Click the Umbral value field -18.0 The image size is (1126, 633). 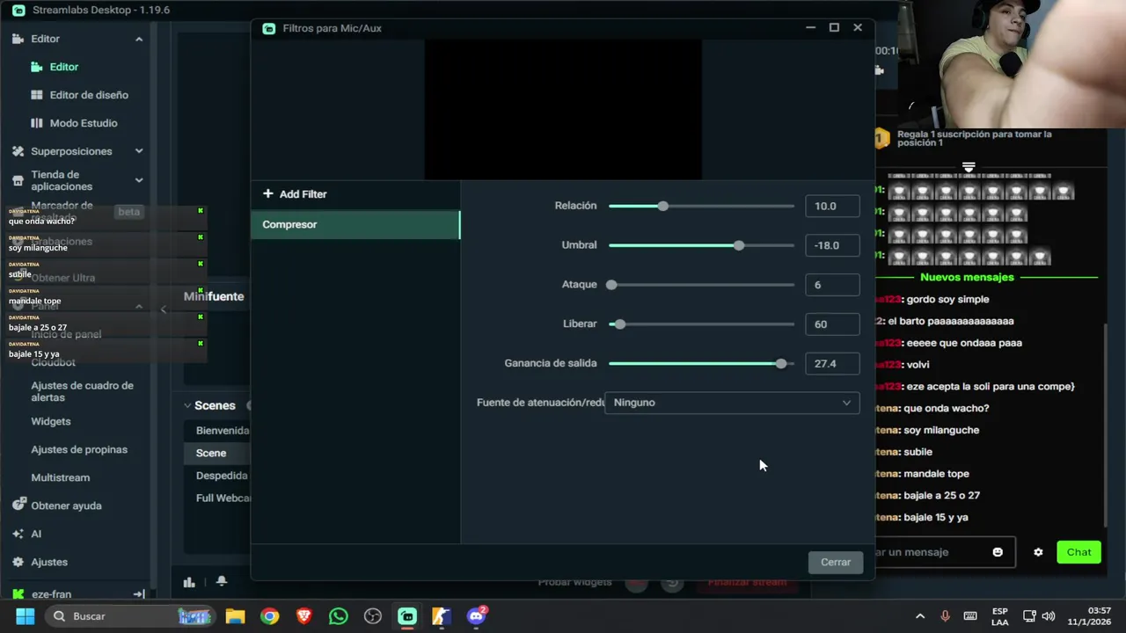(832, 245)
